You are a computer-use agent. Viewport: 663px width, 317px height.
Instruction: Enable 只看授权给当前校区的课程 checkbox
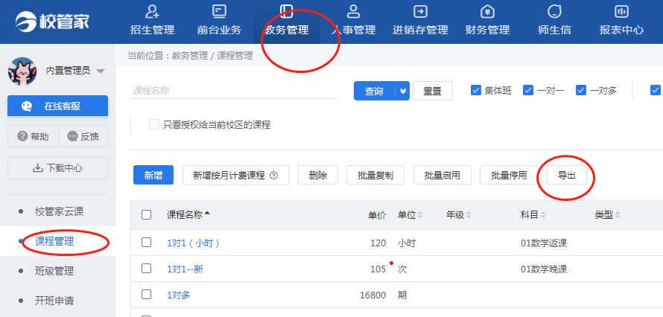[x=154, y=124]
